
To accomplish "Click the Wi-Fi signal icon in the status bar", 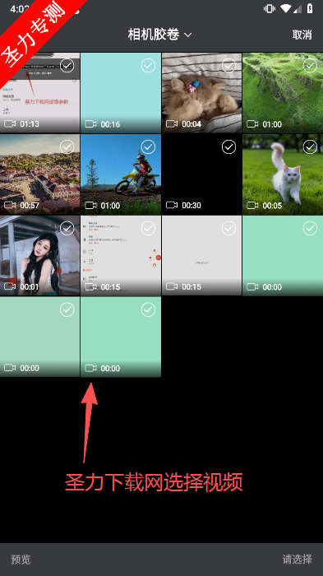I will pyautogui.click(x=285, y=9).
